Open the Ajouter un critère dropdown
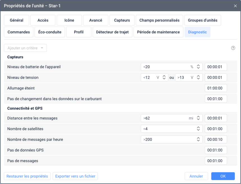The height and width of the screenshot is (184, 241). coord(25,48)
